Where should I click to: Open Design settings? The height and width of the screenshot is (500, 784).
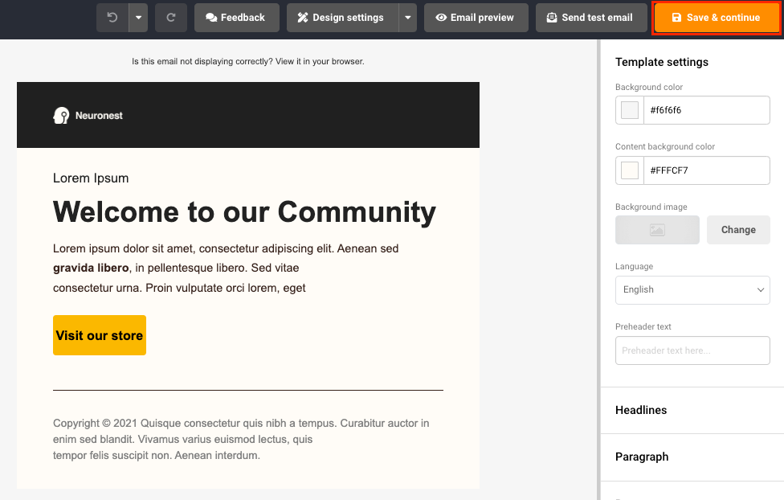pyautogui.click(x=342, y=18)
